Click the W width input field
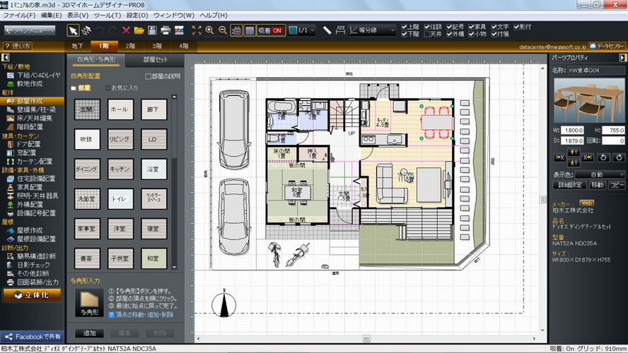628x353 pixels. pos(571,130)
